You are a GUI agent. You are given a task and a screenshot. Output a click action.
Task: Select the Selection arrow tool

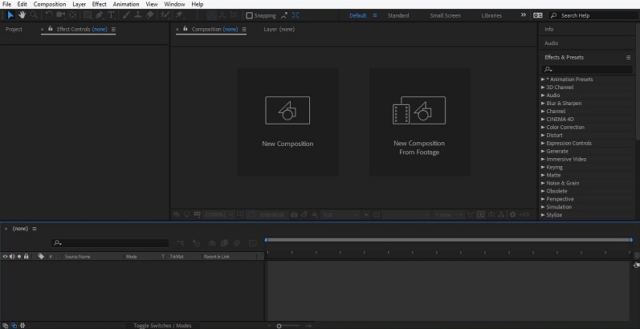point(10,15)
